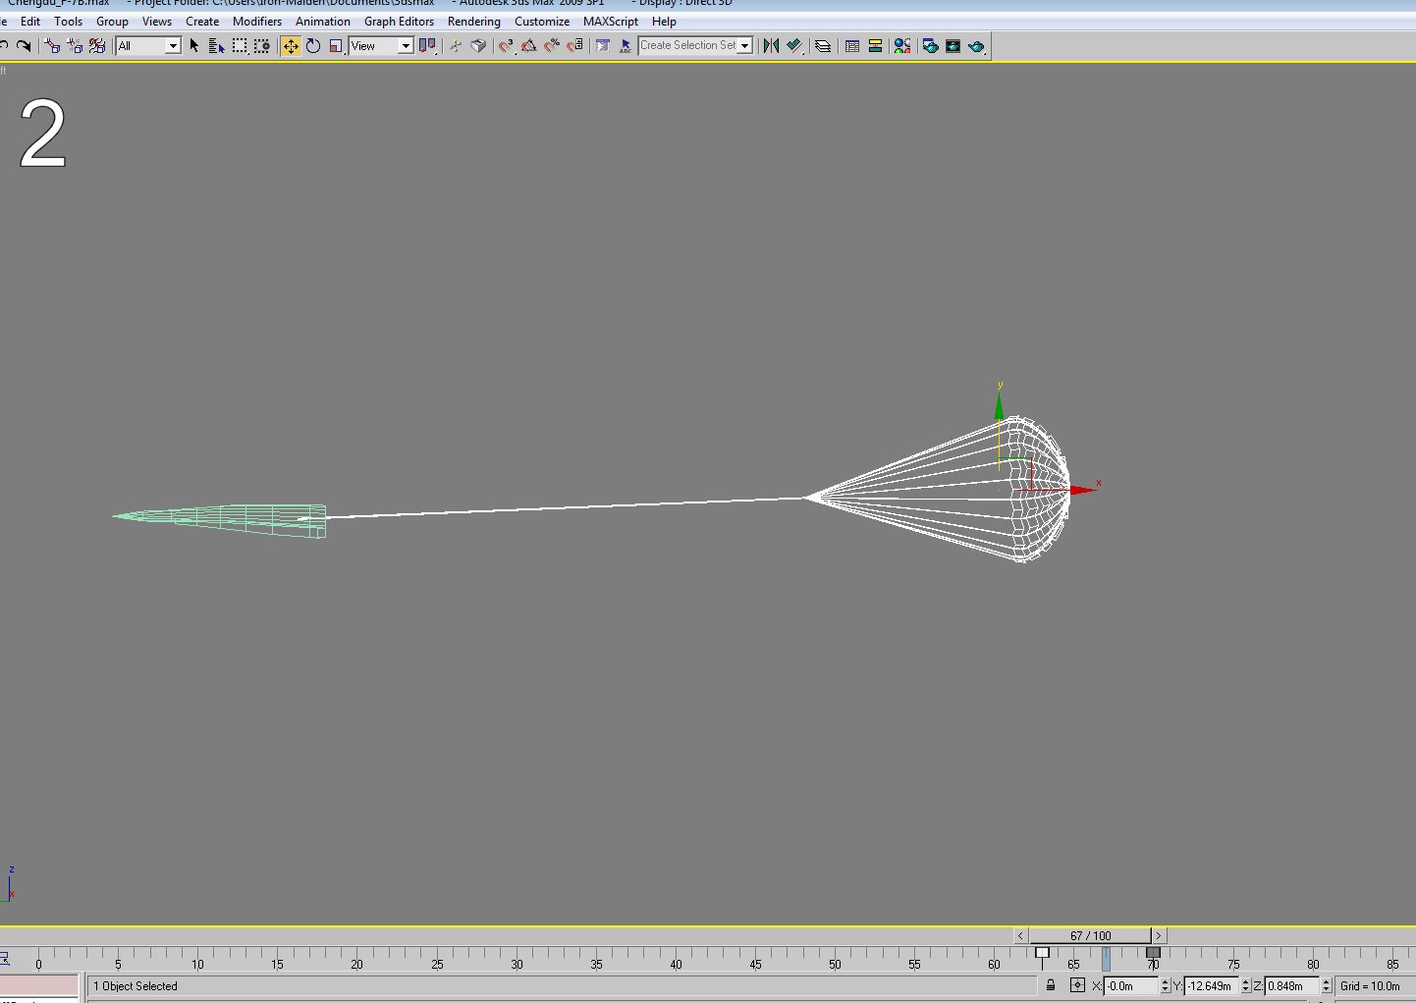Viewport: 1416px width, 1003px height.
Task: Click the Edit Named Selection Sets icon
Action: click(x=603, y=46)
